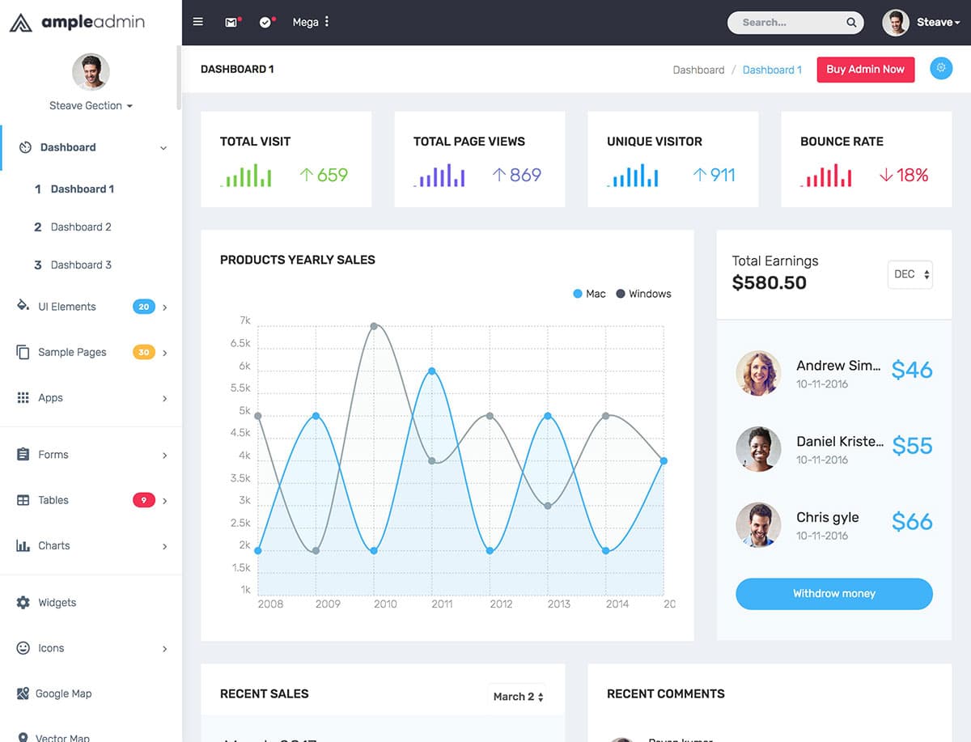Open the Mega menu in top bar
The width and height of the screenshot is (971, 742).
(x=311, y=22)
